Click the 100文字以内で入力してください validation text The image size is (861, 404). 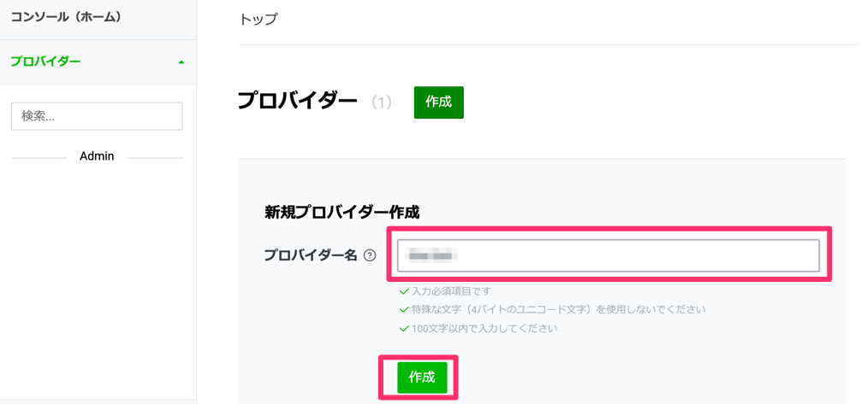coord(485,329)
